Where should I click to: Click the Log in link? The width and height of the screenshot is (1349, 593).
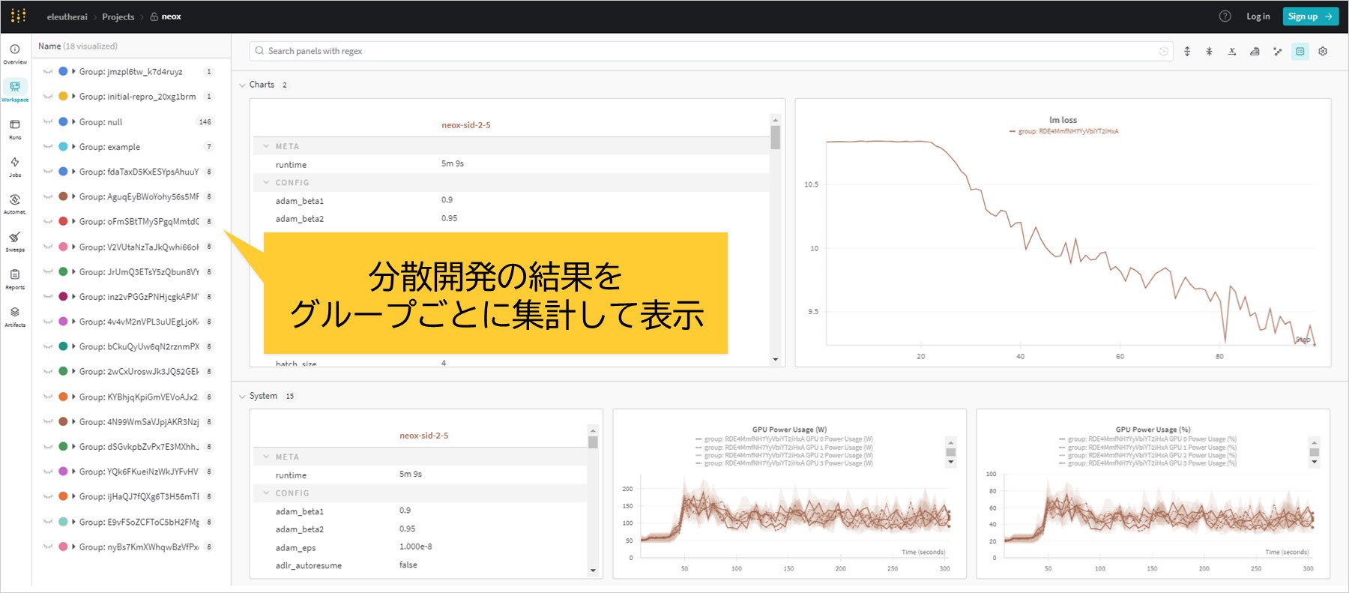point(1258,16)
